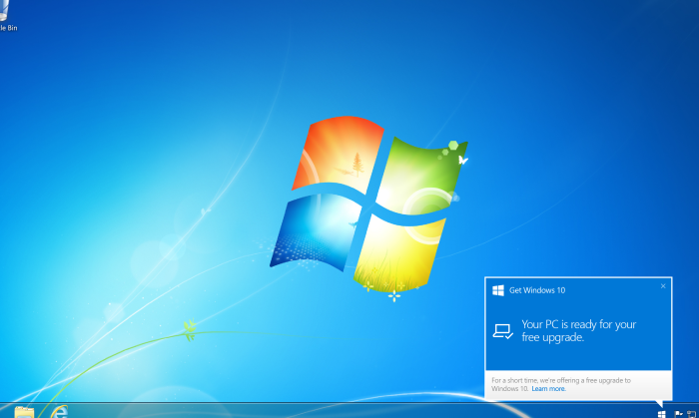
Task: Click the Recycle Bin label text
Action: click(x=8, y=28)
